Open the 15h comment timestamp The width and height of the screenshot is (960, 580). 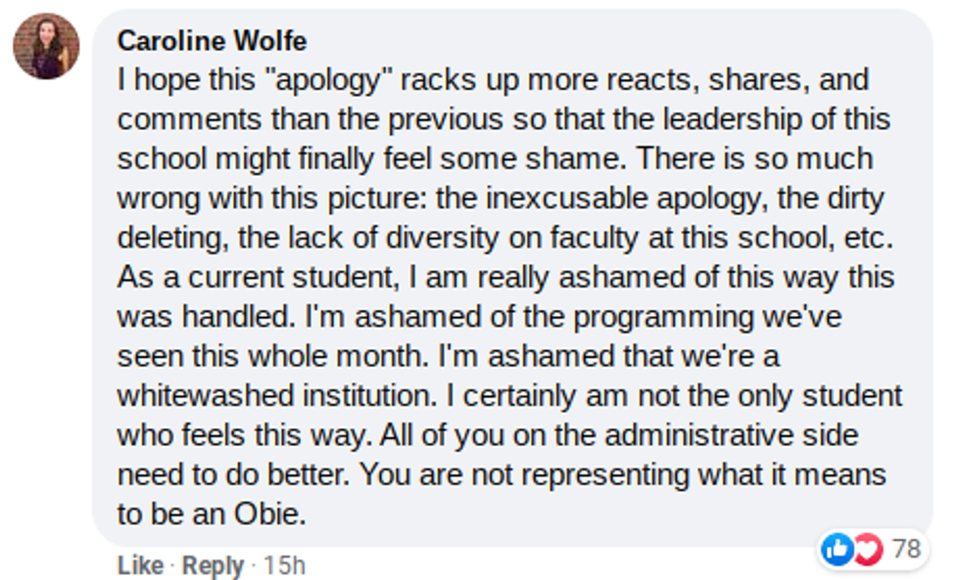pos(285,565)
